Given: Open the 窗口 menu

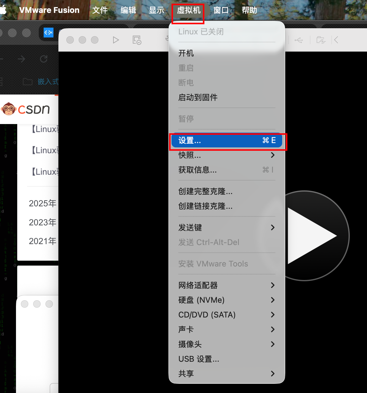Looking at the screenshot, I should 221,10.
